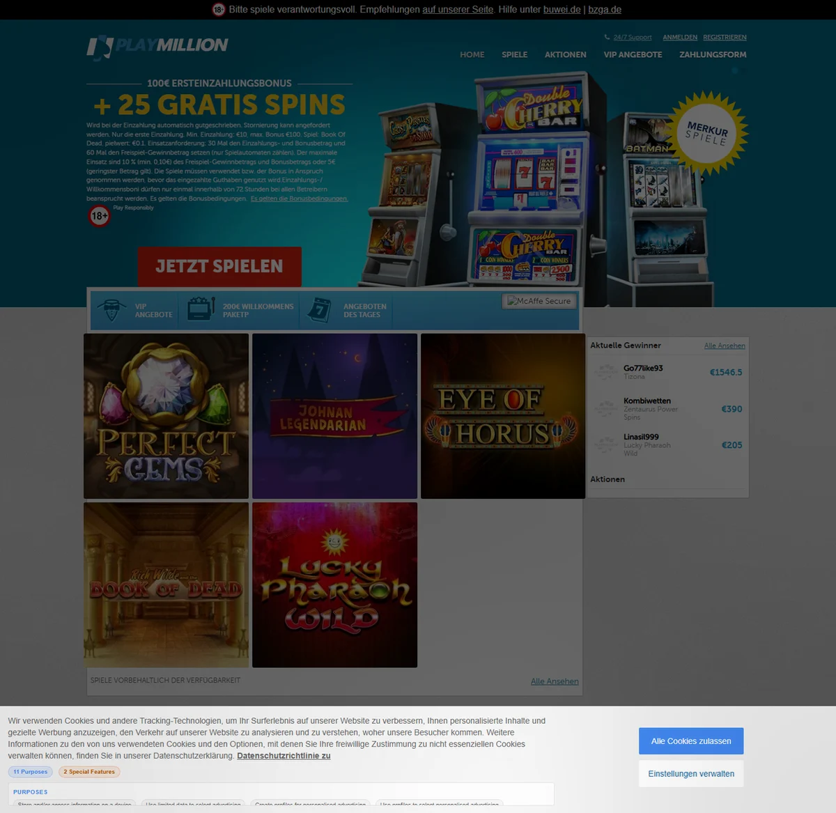This screenshot has height=813, width=836.
Task: Click the 24/7 Support link
Action: (x=633, y=38)
